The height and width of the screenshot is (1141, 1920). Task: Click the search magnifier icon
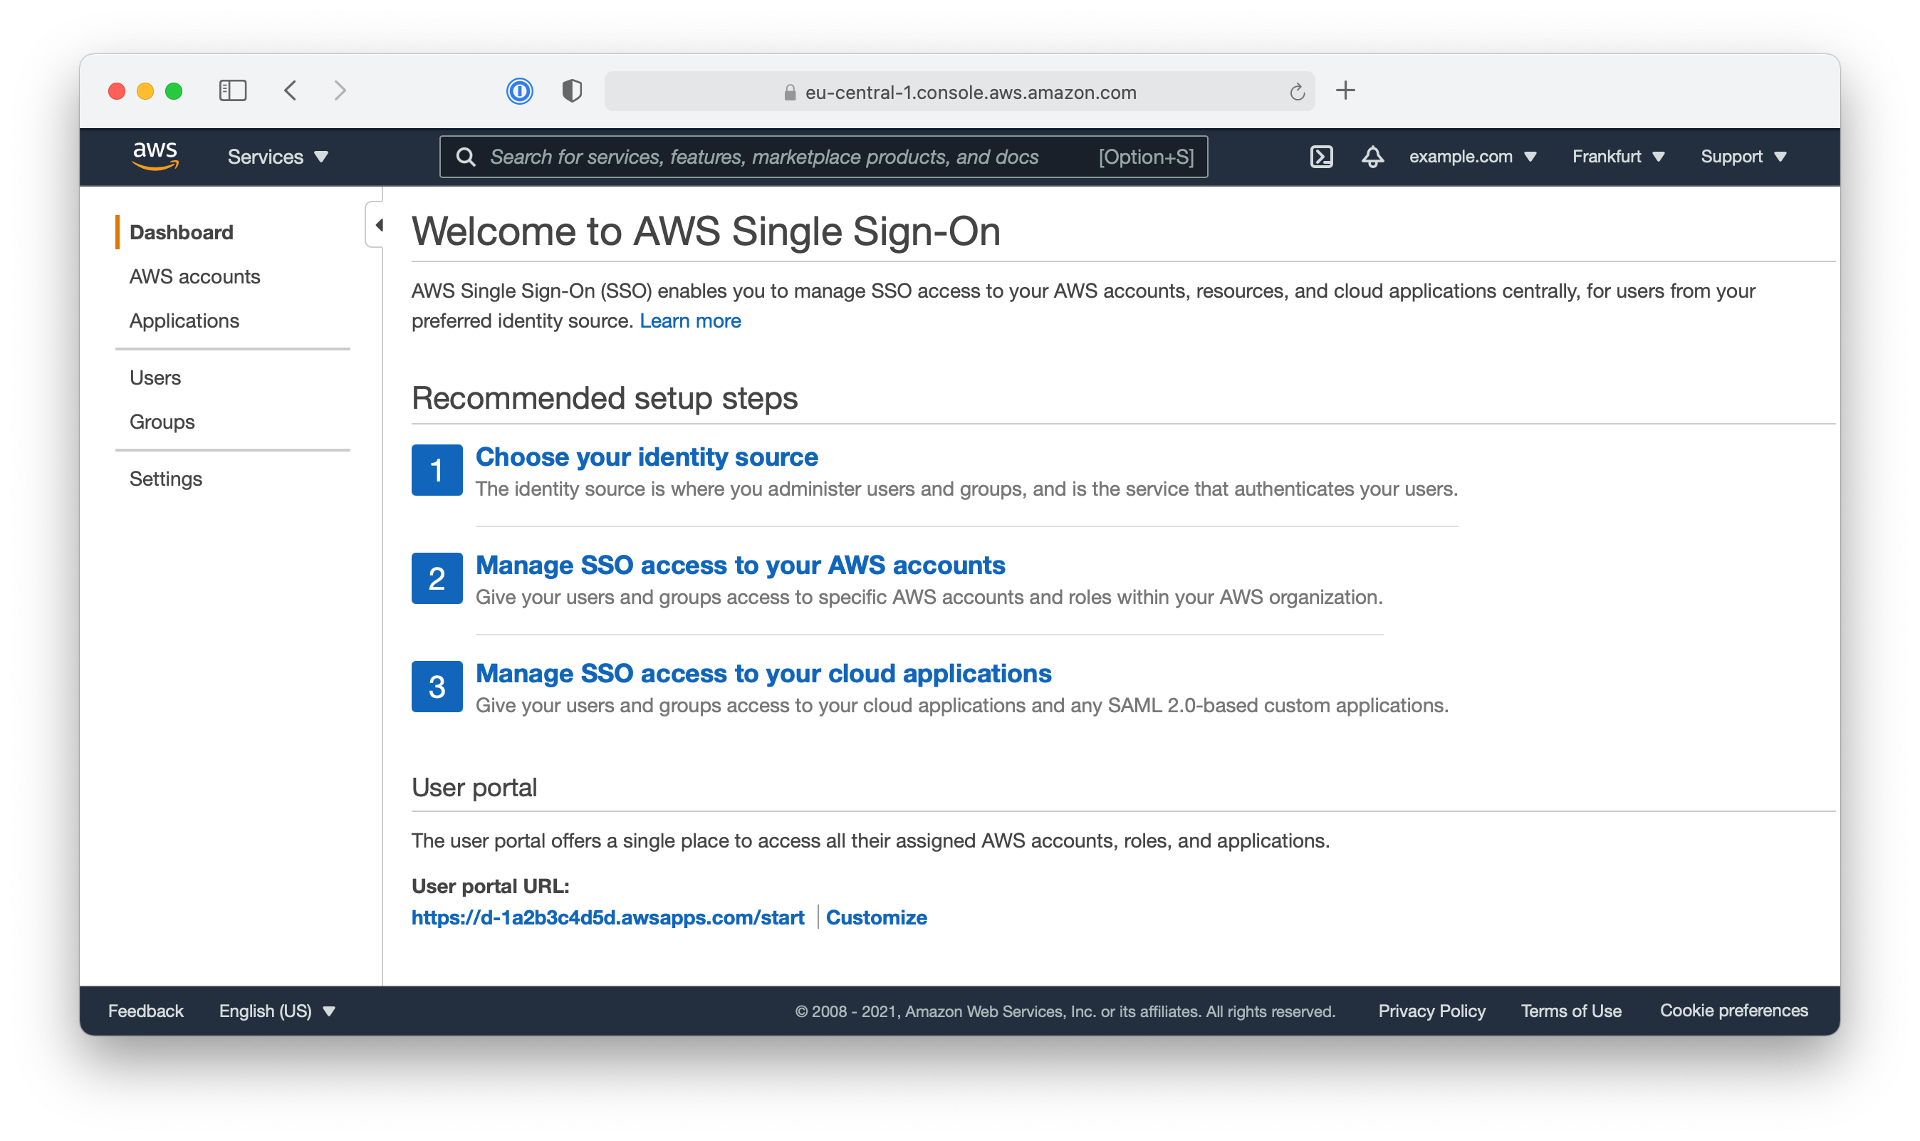point(465,157)
